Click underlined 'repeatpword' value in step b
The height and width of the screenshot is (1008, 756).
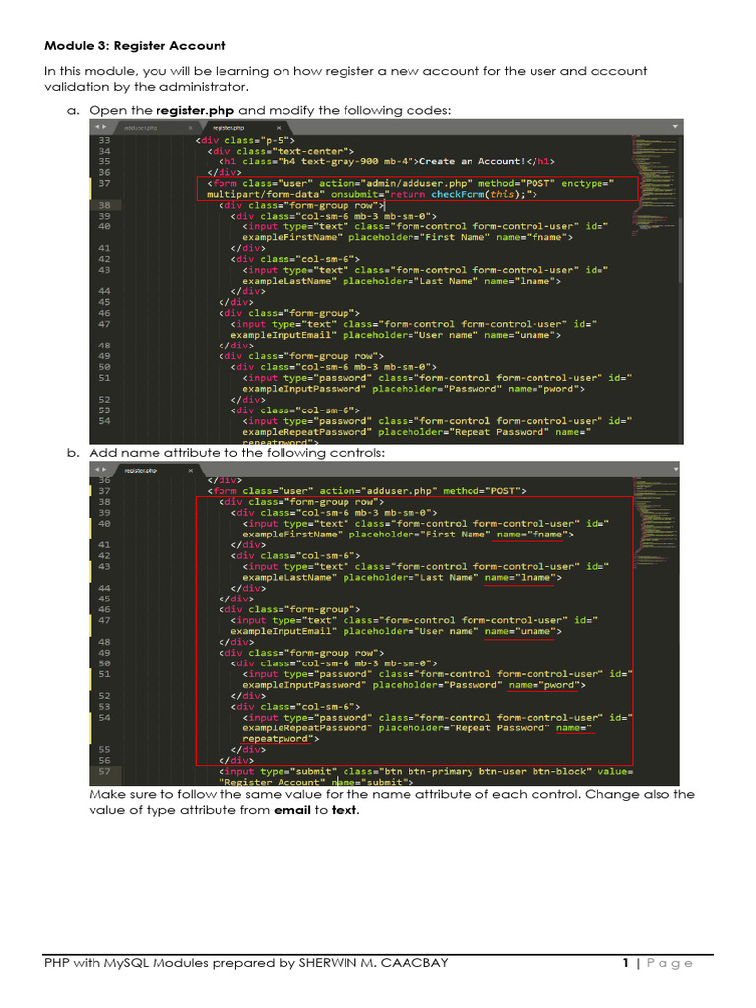(278, 739)
